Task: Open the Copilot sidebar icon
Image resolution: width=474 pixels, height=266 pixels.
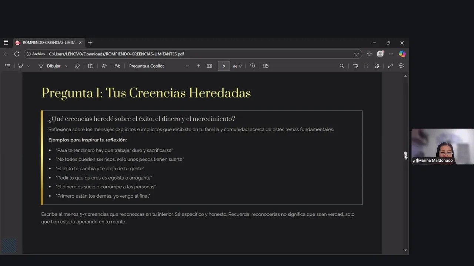Action: (x=402, y=54)
